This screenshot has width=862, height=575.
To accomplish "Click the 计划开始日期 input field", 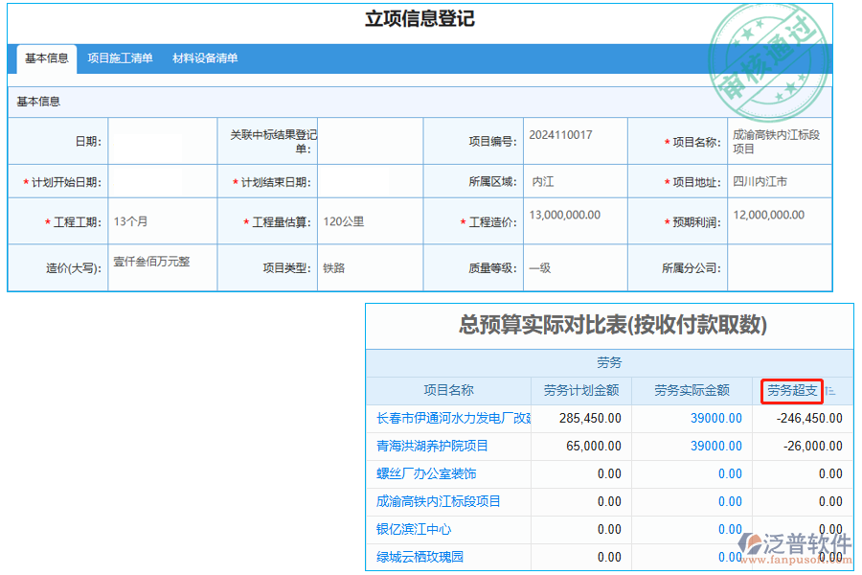I will (x=162, y=181).
